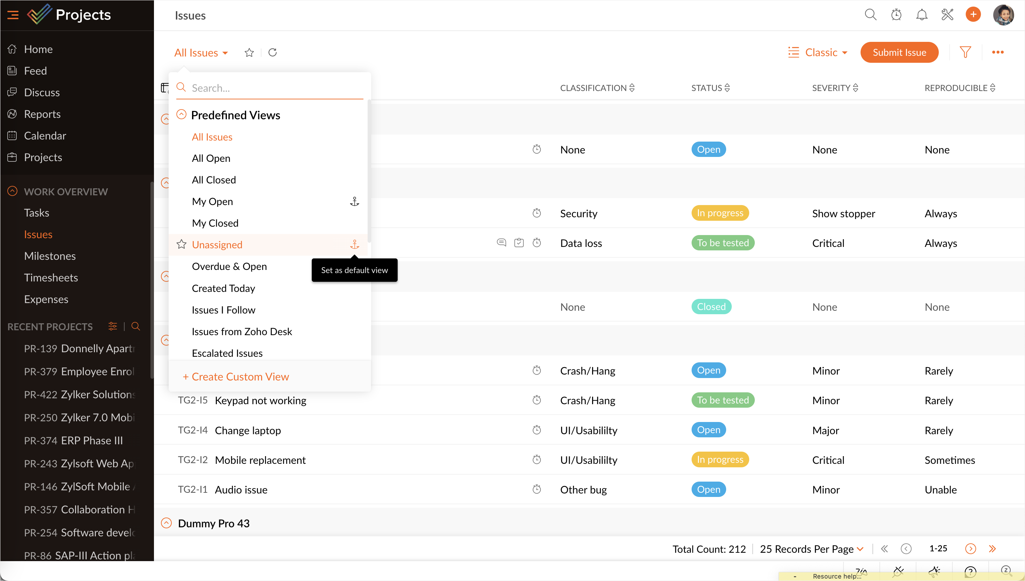Open the 25 Records Per Page dropdown
Viewport: 1025px width, 581px height.
point(811,549)
